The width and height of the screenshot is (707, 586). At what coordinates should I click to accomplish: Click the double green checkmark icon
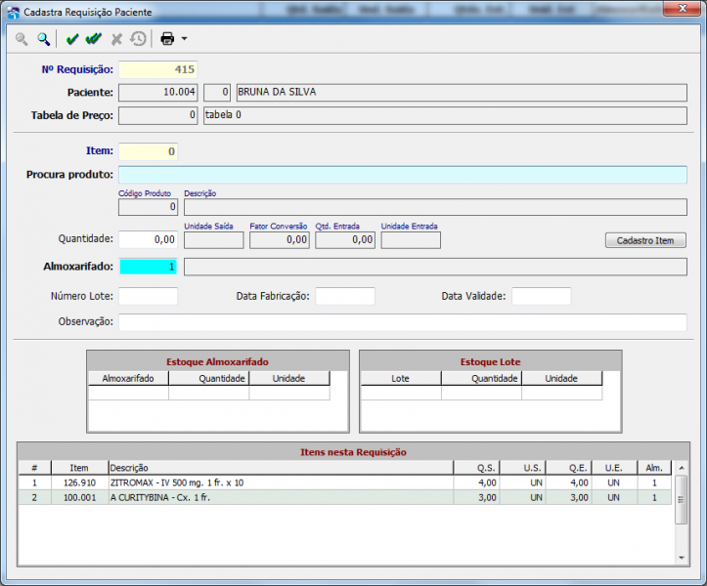pyautogui.click(x=93, y=39)
